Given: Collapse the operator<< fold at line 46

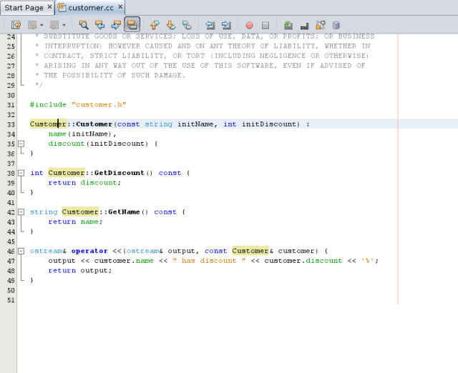Looking at the screenshot, I should (x=21, y=251).
